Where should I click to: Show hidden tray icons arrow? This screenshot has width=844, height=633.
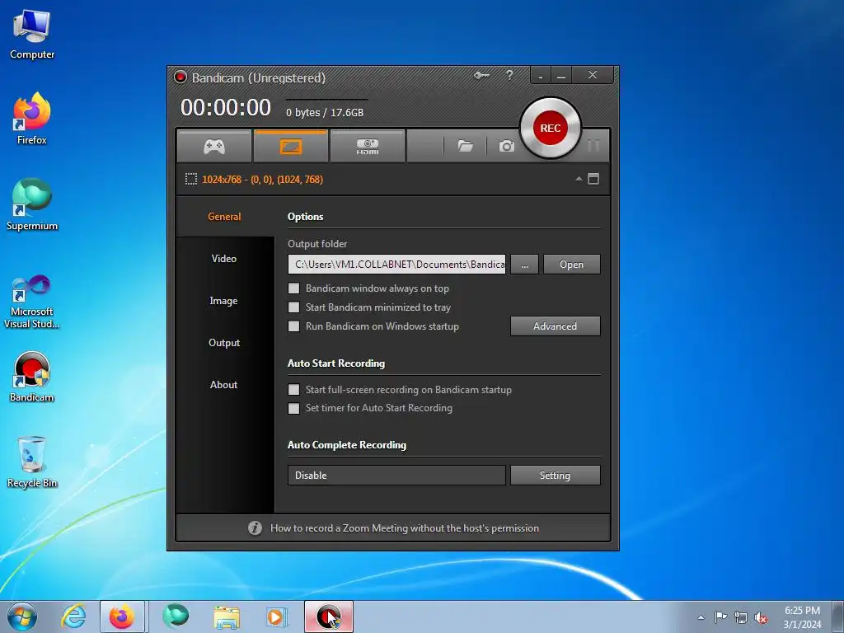(x=701, y=617)
